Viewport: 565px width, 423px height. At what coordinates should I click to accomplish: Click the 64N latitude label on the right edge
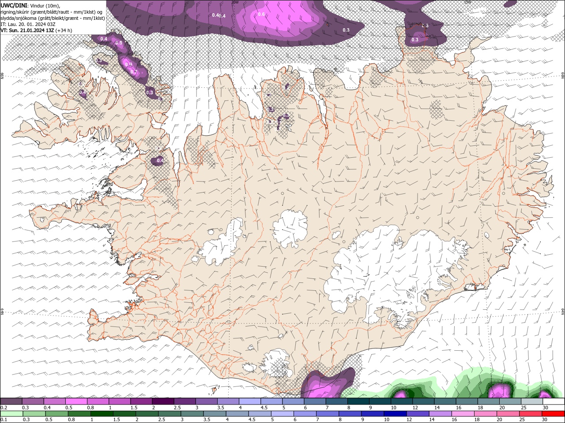563,311
